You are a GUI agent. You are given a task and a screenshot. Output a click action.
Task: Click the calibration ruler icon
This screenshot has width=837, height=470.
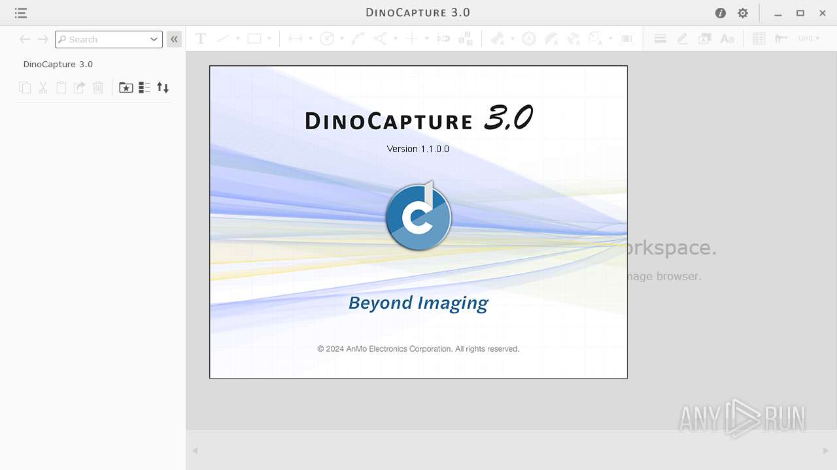point(781,39)
